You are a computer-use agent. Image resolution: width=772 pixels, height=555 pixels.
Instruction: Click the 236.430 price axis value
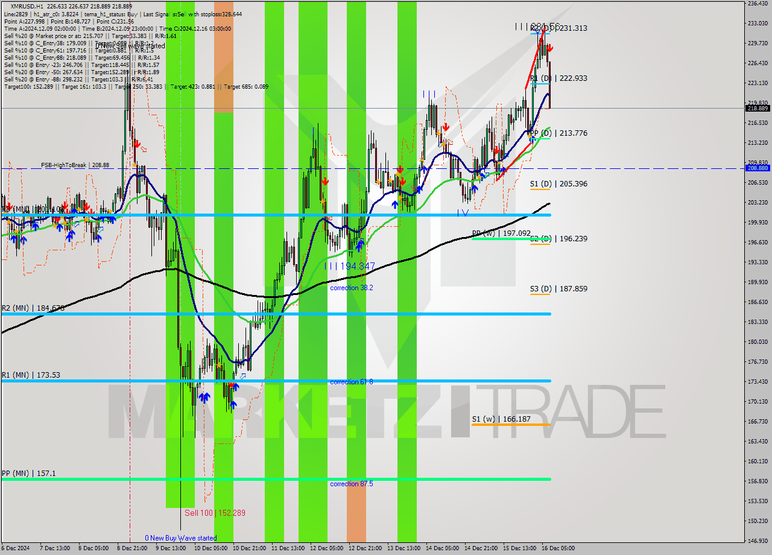point(758,4)
